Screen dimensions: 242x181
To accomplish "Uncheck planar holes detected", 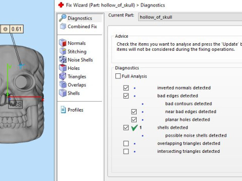I will coord(134,120).
